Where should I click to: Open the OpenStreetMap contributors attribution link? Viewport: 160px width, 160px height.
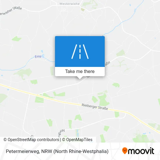(31, 140)
